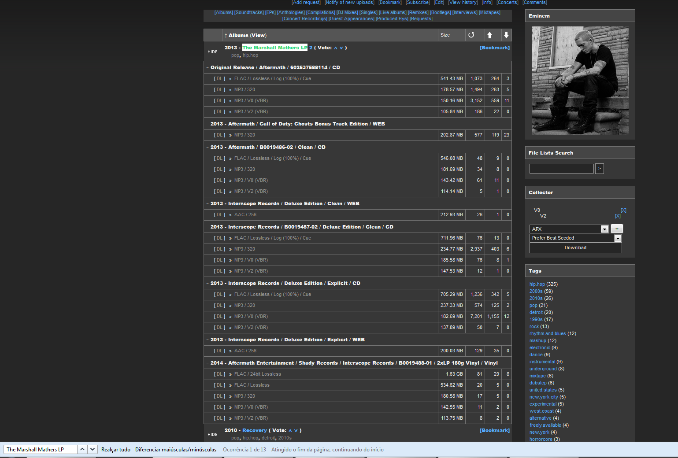Open the Recovery album page
Image resolution: width=678 pixels, height=458 pixels.
254,430
